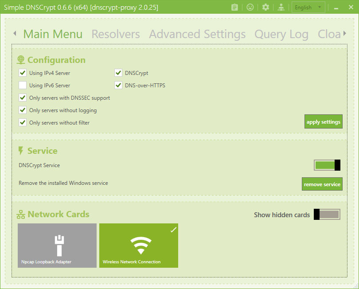Click the Network Cards heading text

tap(59, 215)
